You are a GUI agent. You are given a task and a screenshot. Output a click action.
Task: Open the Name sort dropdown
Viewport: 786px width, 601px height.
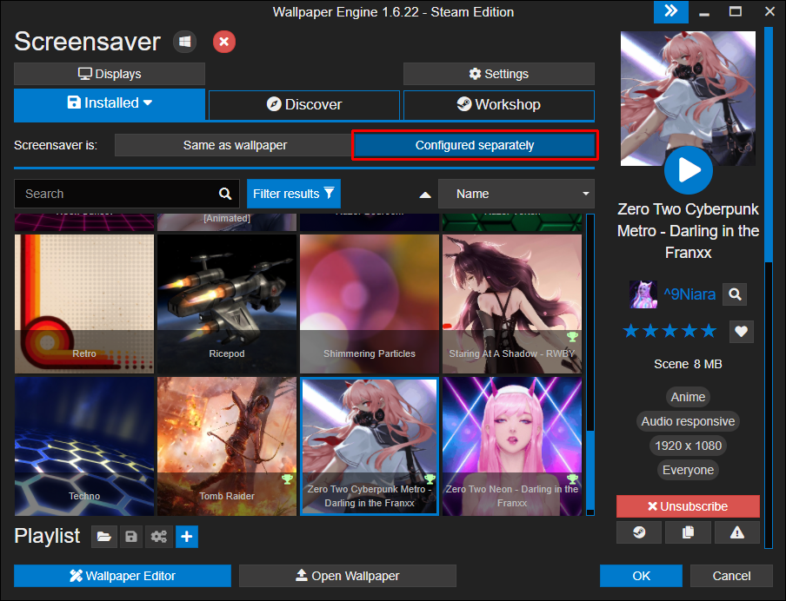(516, 194)
